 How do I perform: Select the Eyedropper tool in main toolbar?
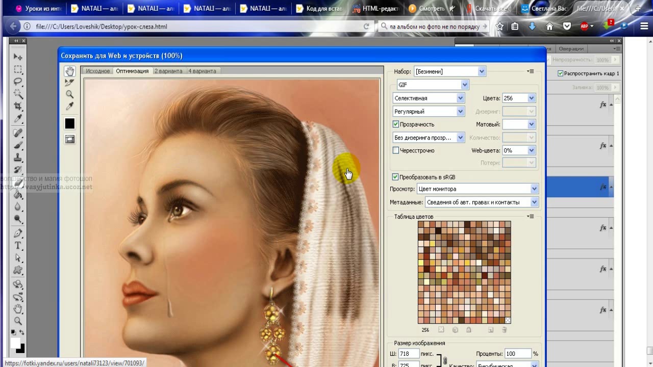tap(18, 119)
